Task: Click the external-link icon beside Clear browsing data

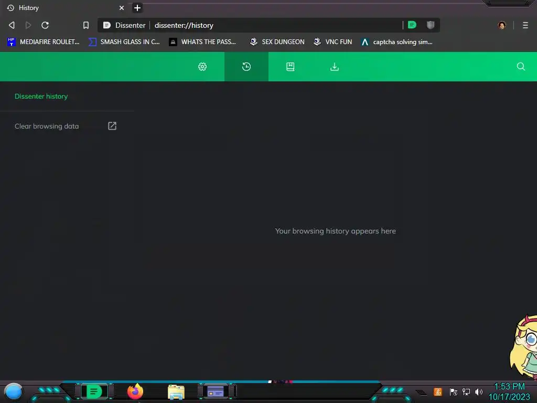Action: 112,126
